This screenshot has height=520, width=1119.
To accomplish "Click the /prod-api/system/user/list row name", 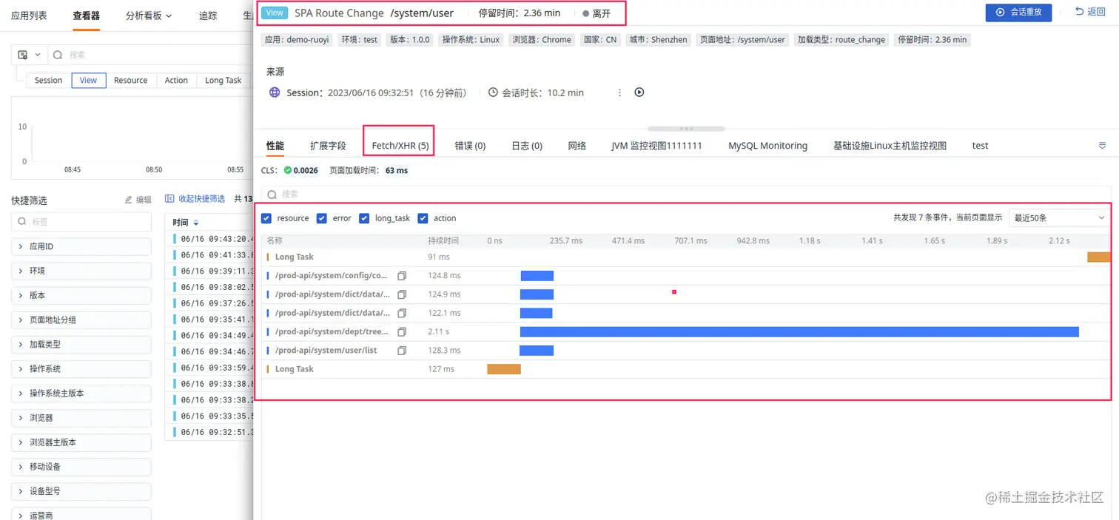I will [x=326, y=351].
